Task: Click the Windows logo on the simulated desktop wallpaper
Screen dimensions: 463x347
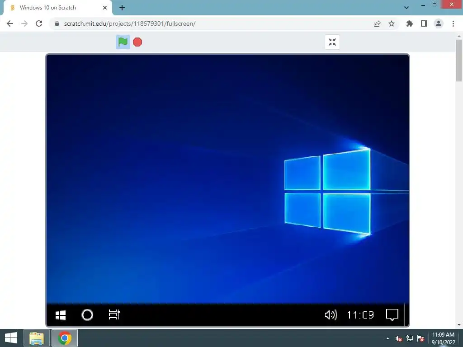Action: (x=327, y=192)
